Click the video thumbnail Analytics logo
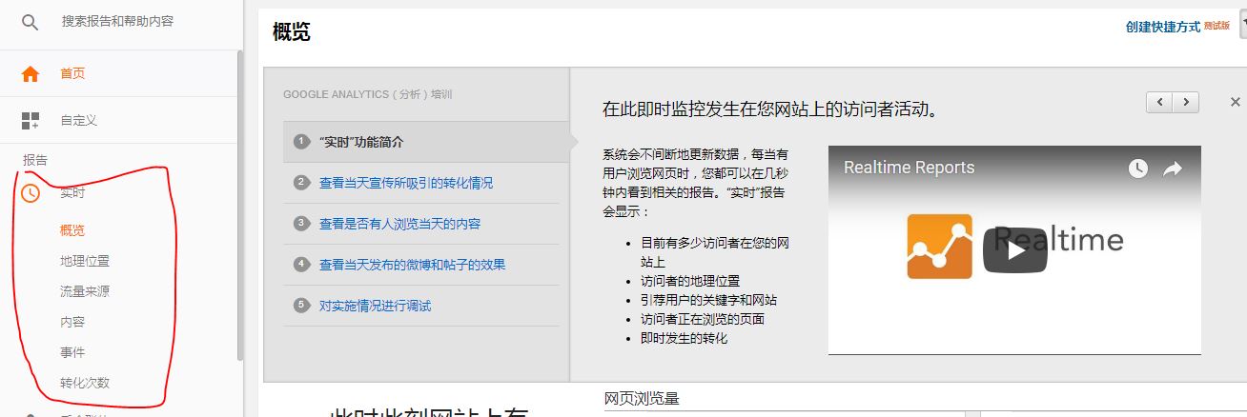 (x=939, y=247)
